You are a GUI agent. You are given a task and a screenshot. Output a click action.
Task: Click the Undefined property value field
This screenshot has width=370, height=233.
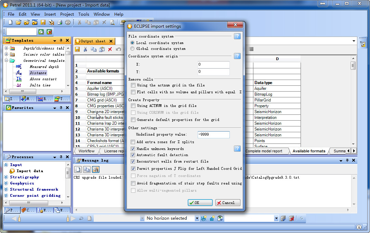pos(213,134)
